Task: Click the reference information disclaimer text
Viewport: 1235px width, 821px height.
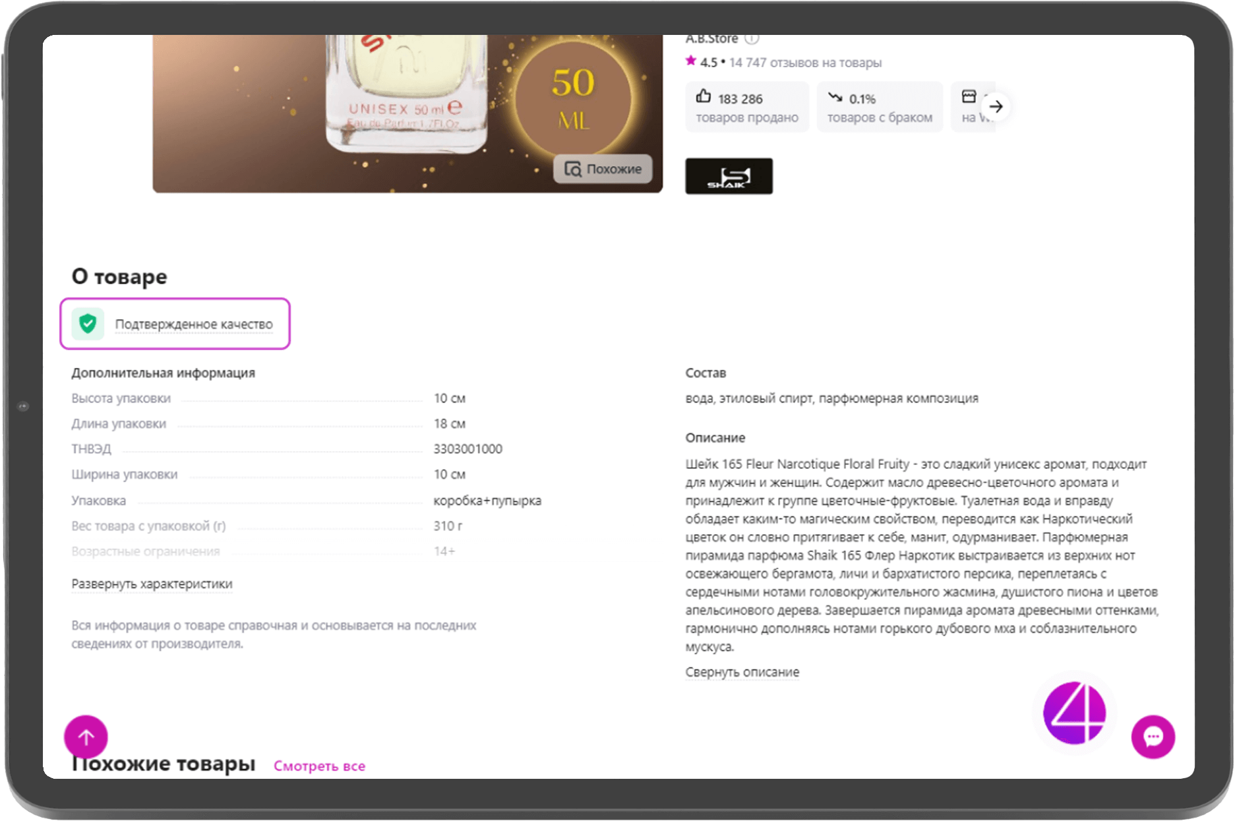Action: [x=274, y=634]
